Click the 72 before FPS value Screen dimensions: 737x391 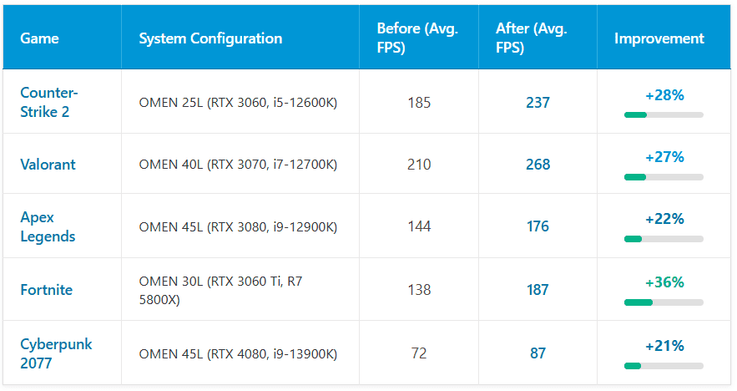coord(419,353)
